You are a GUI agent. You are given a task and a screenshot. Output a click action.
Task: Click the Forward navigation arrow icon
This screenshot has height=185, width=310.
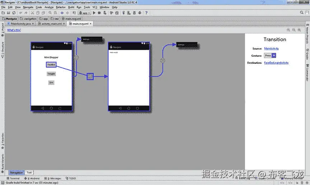[68, 13]
